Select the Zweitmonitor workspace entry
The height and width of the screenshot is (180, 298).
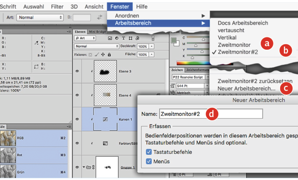click(234, 45)
